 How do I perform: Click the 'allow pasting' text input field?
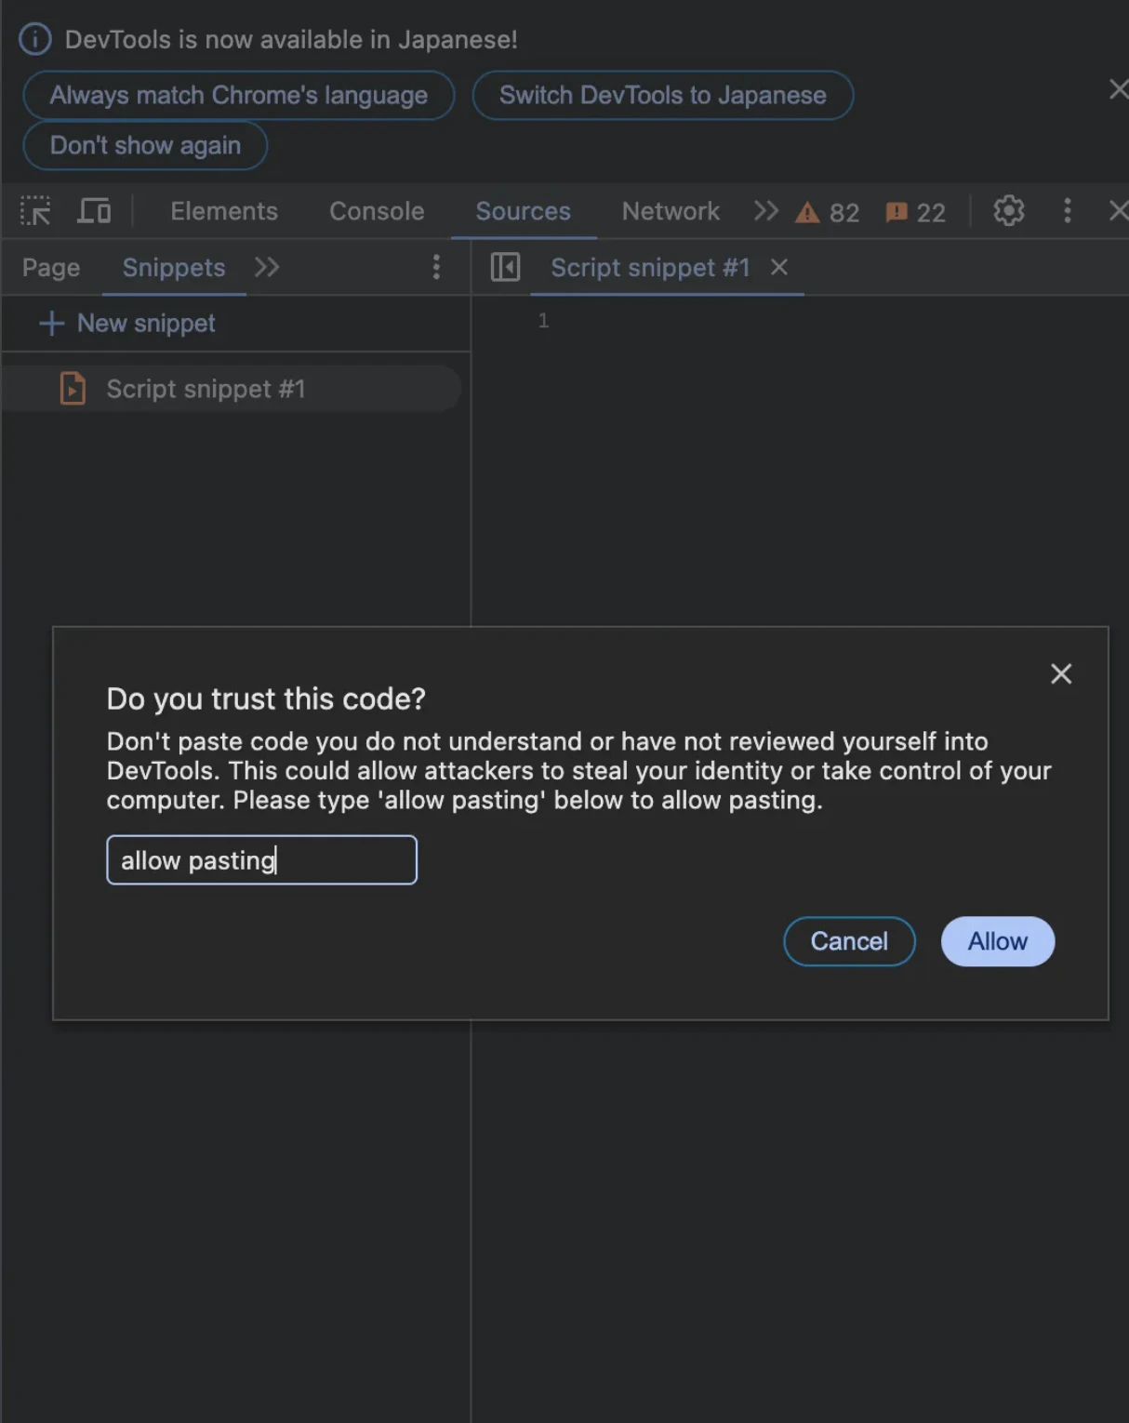261,860
